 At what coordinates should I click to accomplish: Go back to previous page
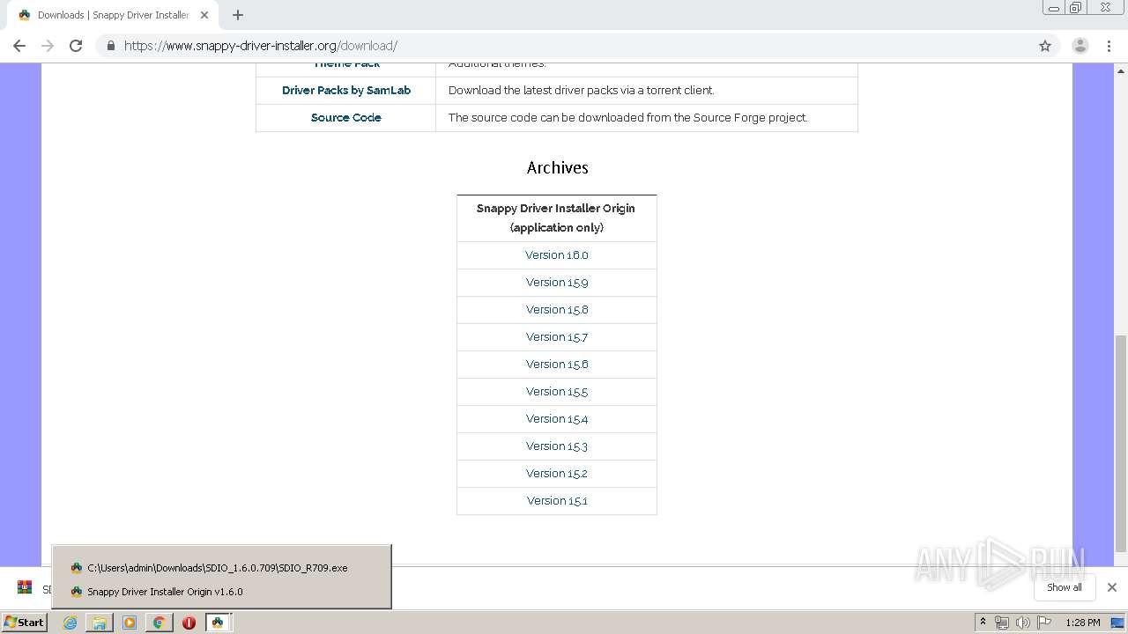click(x=19, y=46)
